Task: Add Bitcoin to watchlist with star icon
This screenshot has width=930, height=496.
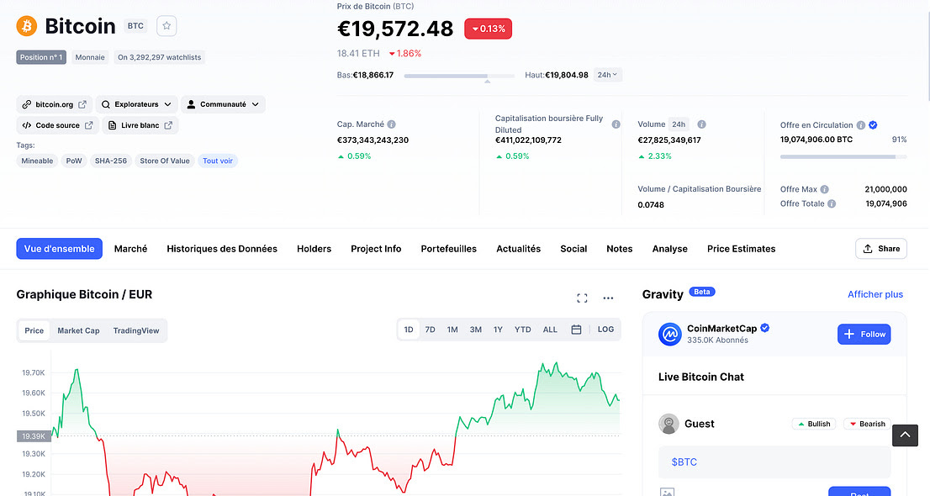Action: pos(166,26)
